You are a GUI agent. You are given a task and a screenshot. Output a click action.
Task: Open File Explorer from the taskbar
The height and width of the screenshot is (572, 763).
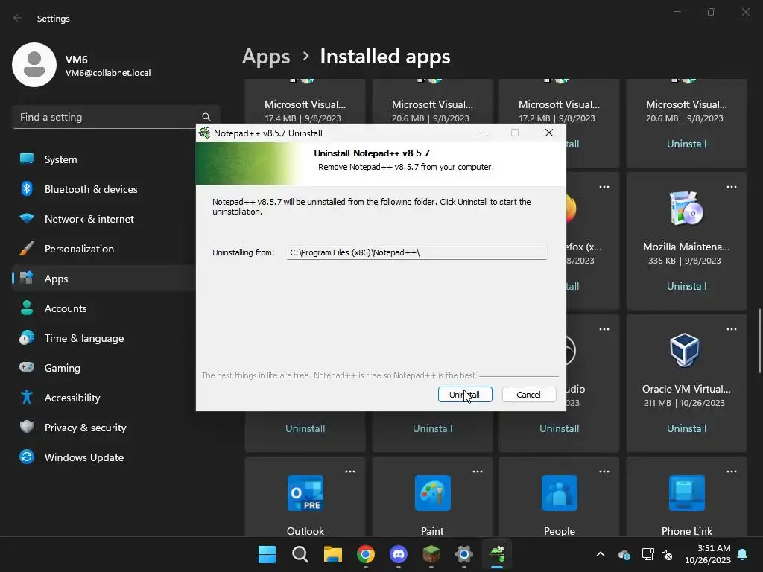(x=333, y=554)
